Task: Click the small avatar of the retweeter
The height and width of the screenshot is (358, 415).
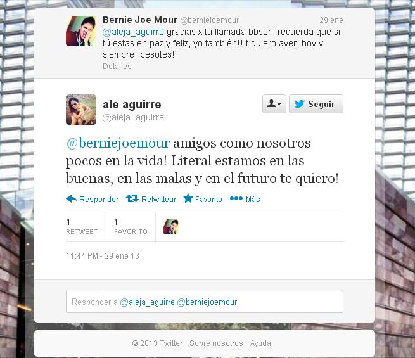Action: 171,227
